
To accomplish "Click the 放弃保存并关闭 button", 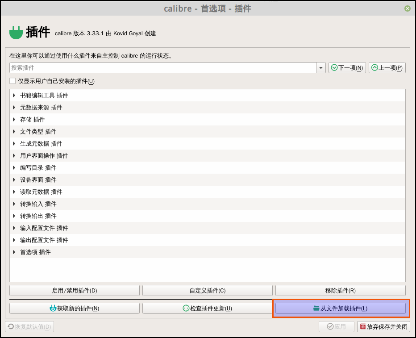I will pos(383,326).
